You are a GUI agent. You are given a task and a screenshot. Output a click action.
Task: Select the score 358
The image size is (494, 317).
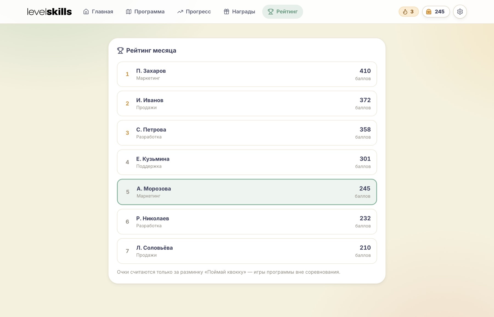click(365, 129)
